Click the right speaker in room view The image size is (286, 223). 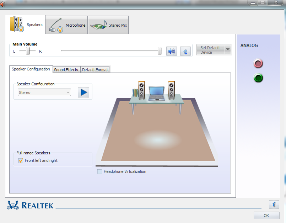(171, 90)
